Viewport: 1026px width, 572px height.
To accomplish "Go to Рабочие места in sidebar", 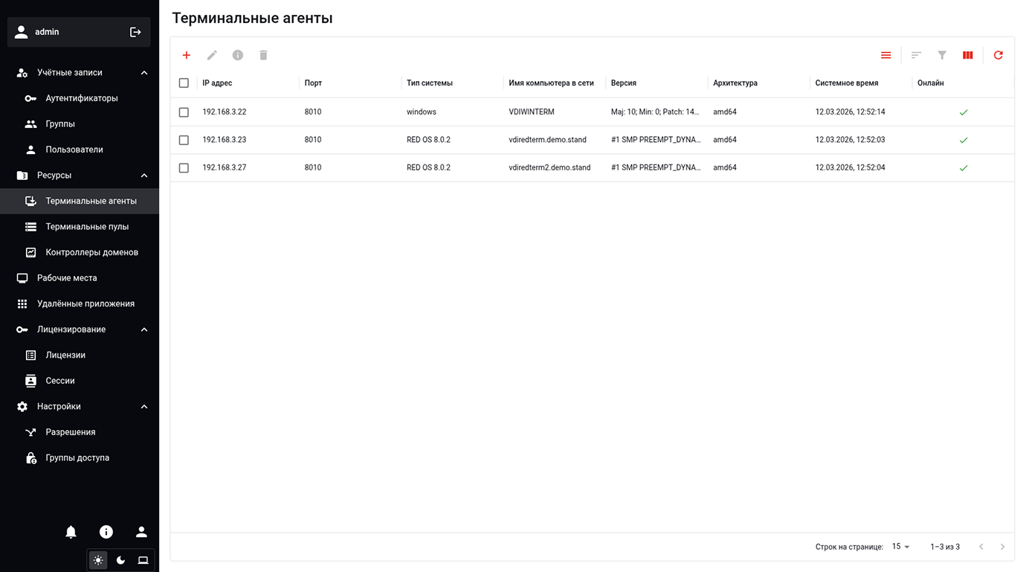I will point(67,278).
